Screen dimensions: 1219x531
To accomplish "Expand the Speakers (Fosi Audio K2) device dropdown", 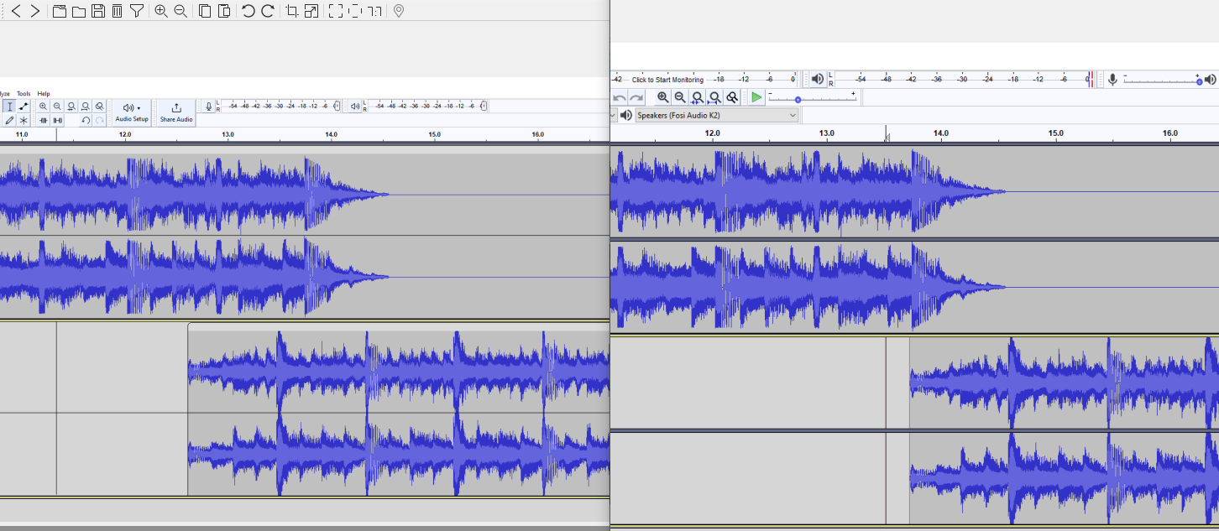I will [x=716, y=115].
